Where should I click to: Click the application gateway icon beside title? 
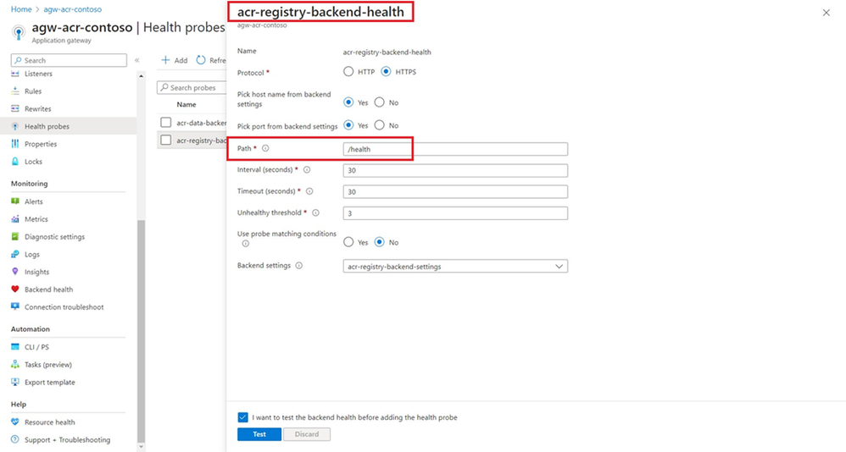click(x=19, y=33)
